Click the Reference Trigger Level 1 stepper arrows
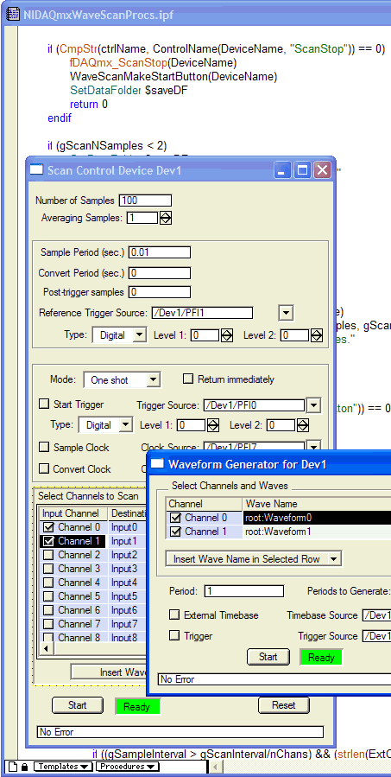 pyautogui.click(x=227, y=335)
